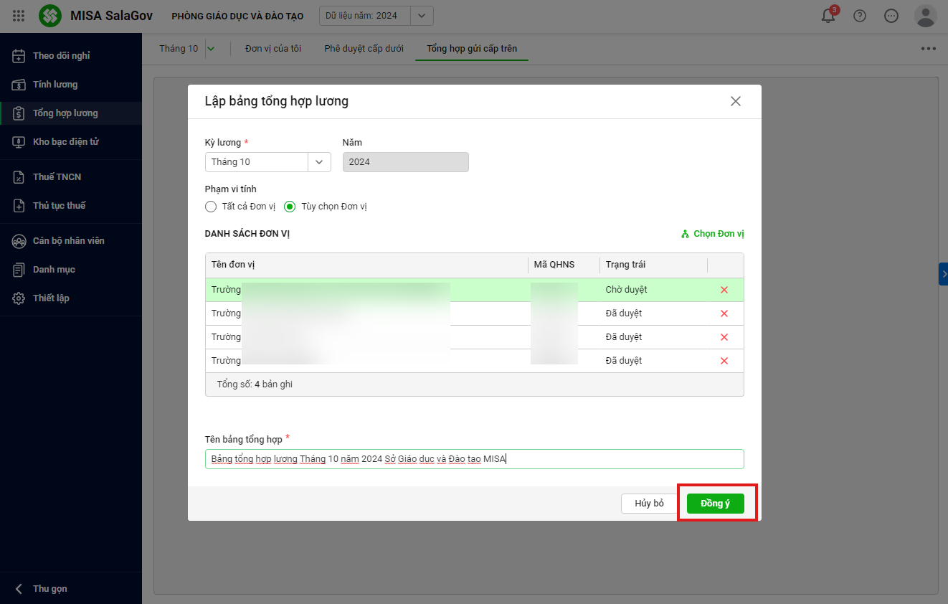Select the Tất cả Đơn vị radio option
The width and height of the screenshot is (948, 604).
(x=211, y=207)
